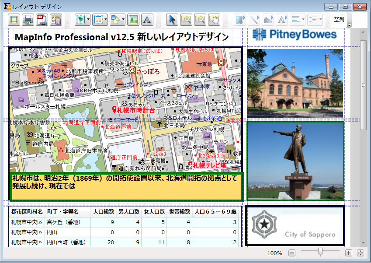This screenshot has width=371, height=263.
Task: Decrease zoom with the minus button
Action: tap(292, 253)
